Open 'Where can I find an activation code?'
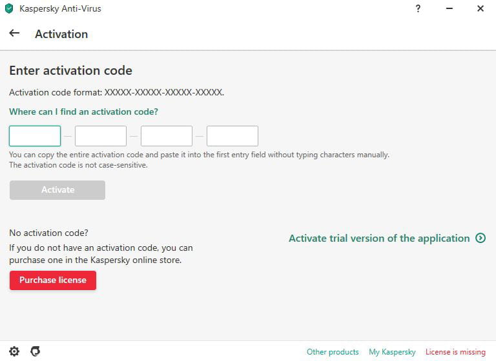Image resolution: width=496 pixels, height=361 pixels. 83,112
